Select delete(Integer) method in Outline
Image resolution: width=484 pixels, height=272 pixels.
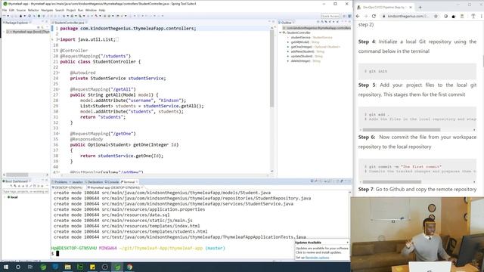pyautogui.click(x=304, y=61)
